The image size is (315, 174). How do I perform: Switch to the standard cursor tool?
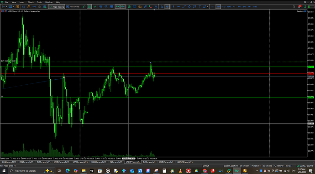point(162,7)
